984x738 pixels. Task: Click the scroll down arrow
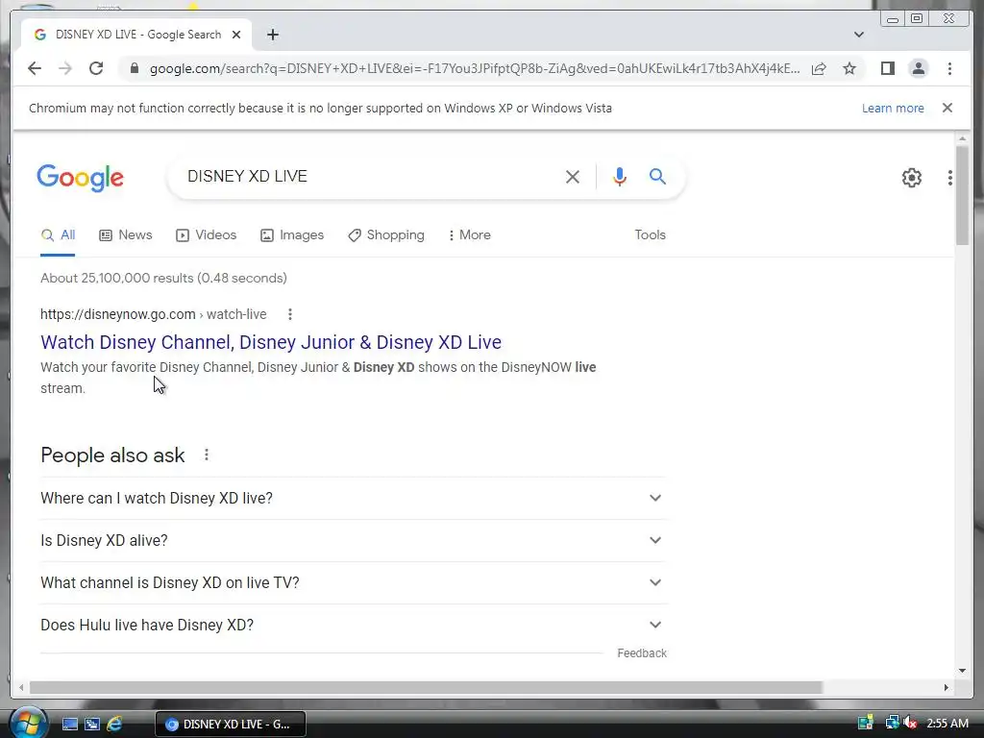(x=963, y=671)
